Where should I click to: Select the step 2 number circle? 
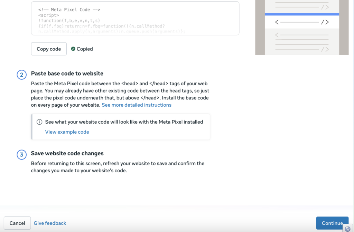point(21,75)
